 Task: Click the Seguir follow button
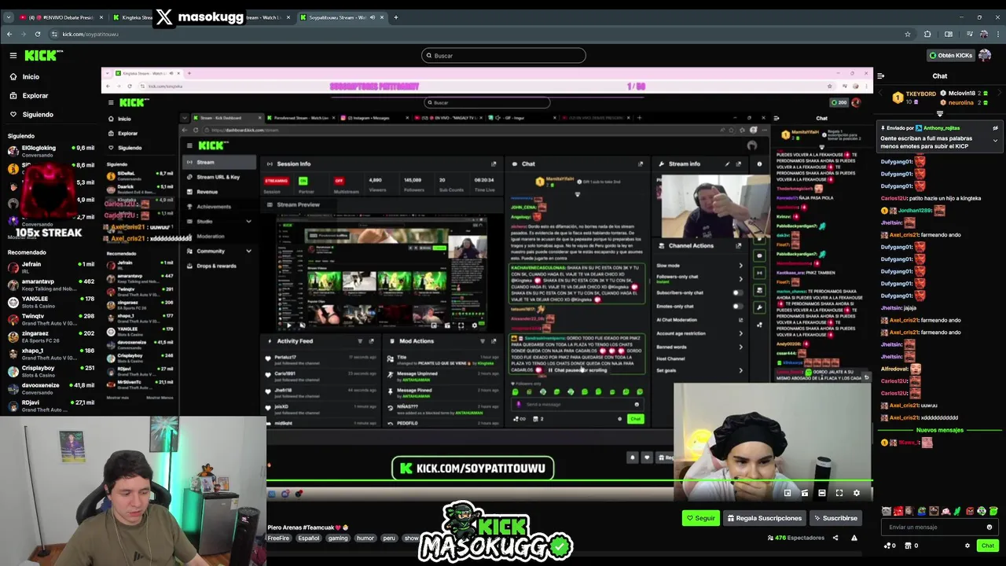(700, 518)
